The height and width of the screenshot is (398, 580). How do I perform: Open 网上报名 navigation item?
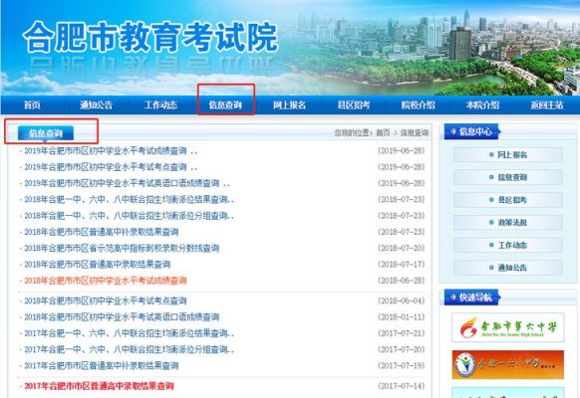[x=290, y=105]
